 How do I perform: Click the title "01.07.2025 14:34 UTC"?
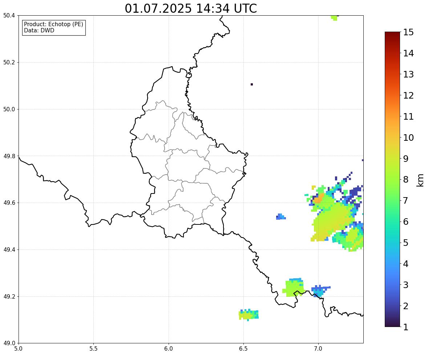[x=191, y=8]
